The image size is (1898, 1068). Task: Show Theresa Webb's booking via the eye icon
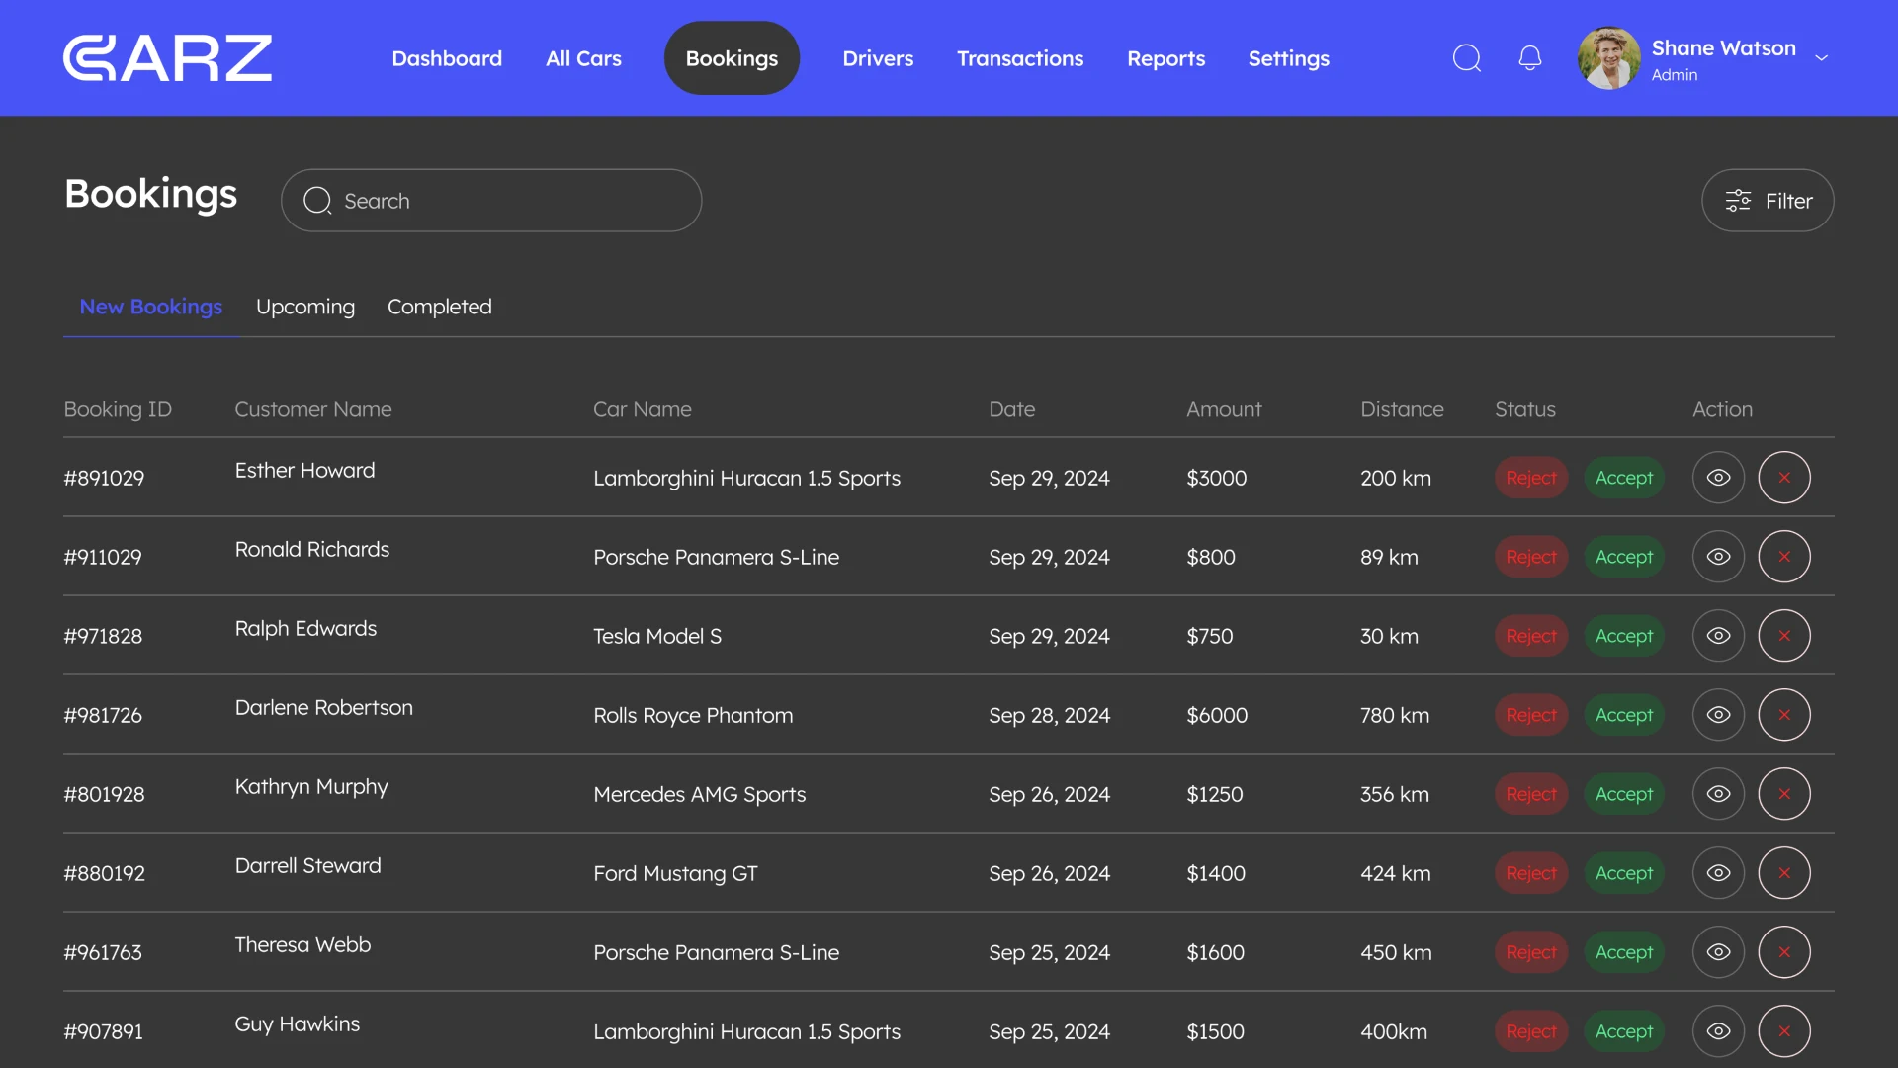coord(1718,952)
